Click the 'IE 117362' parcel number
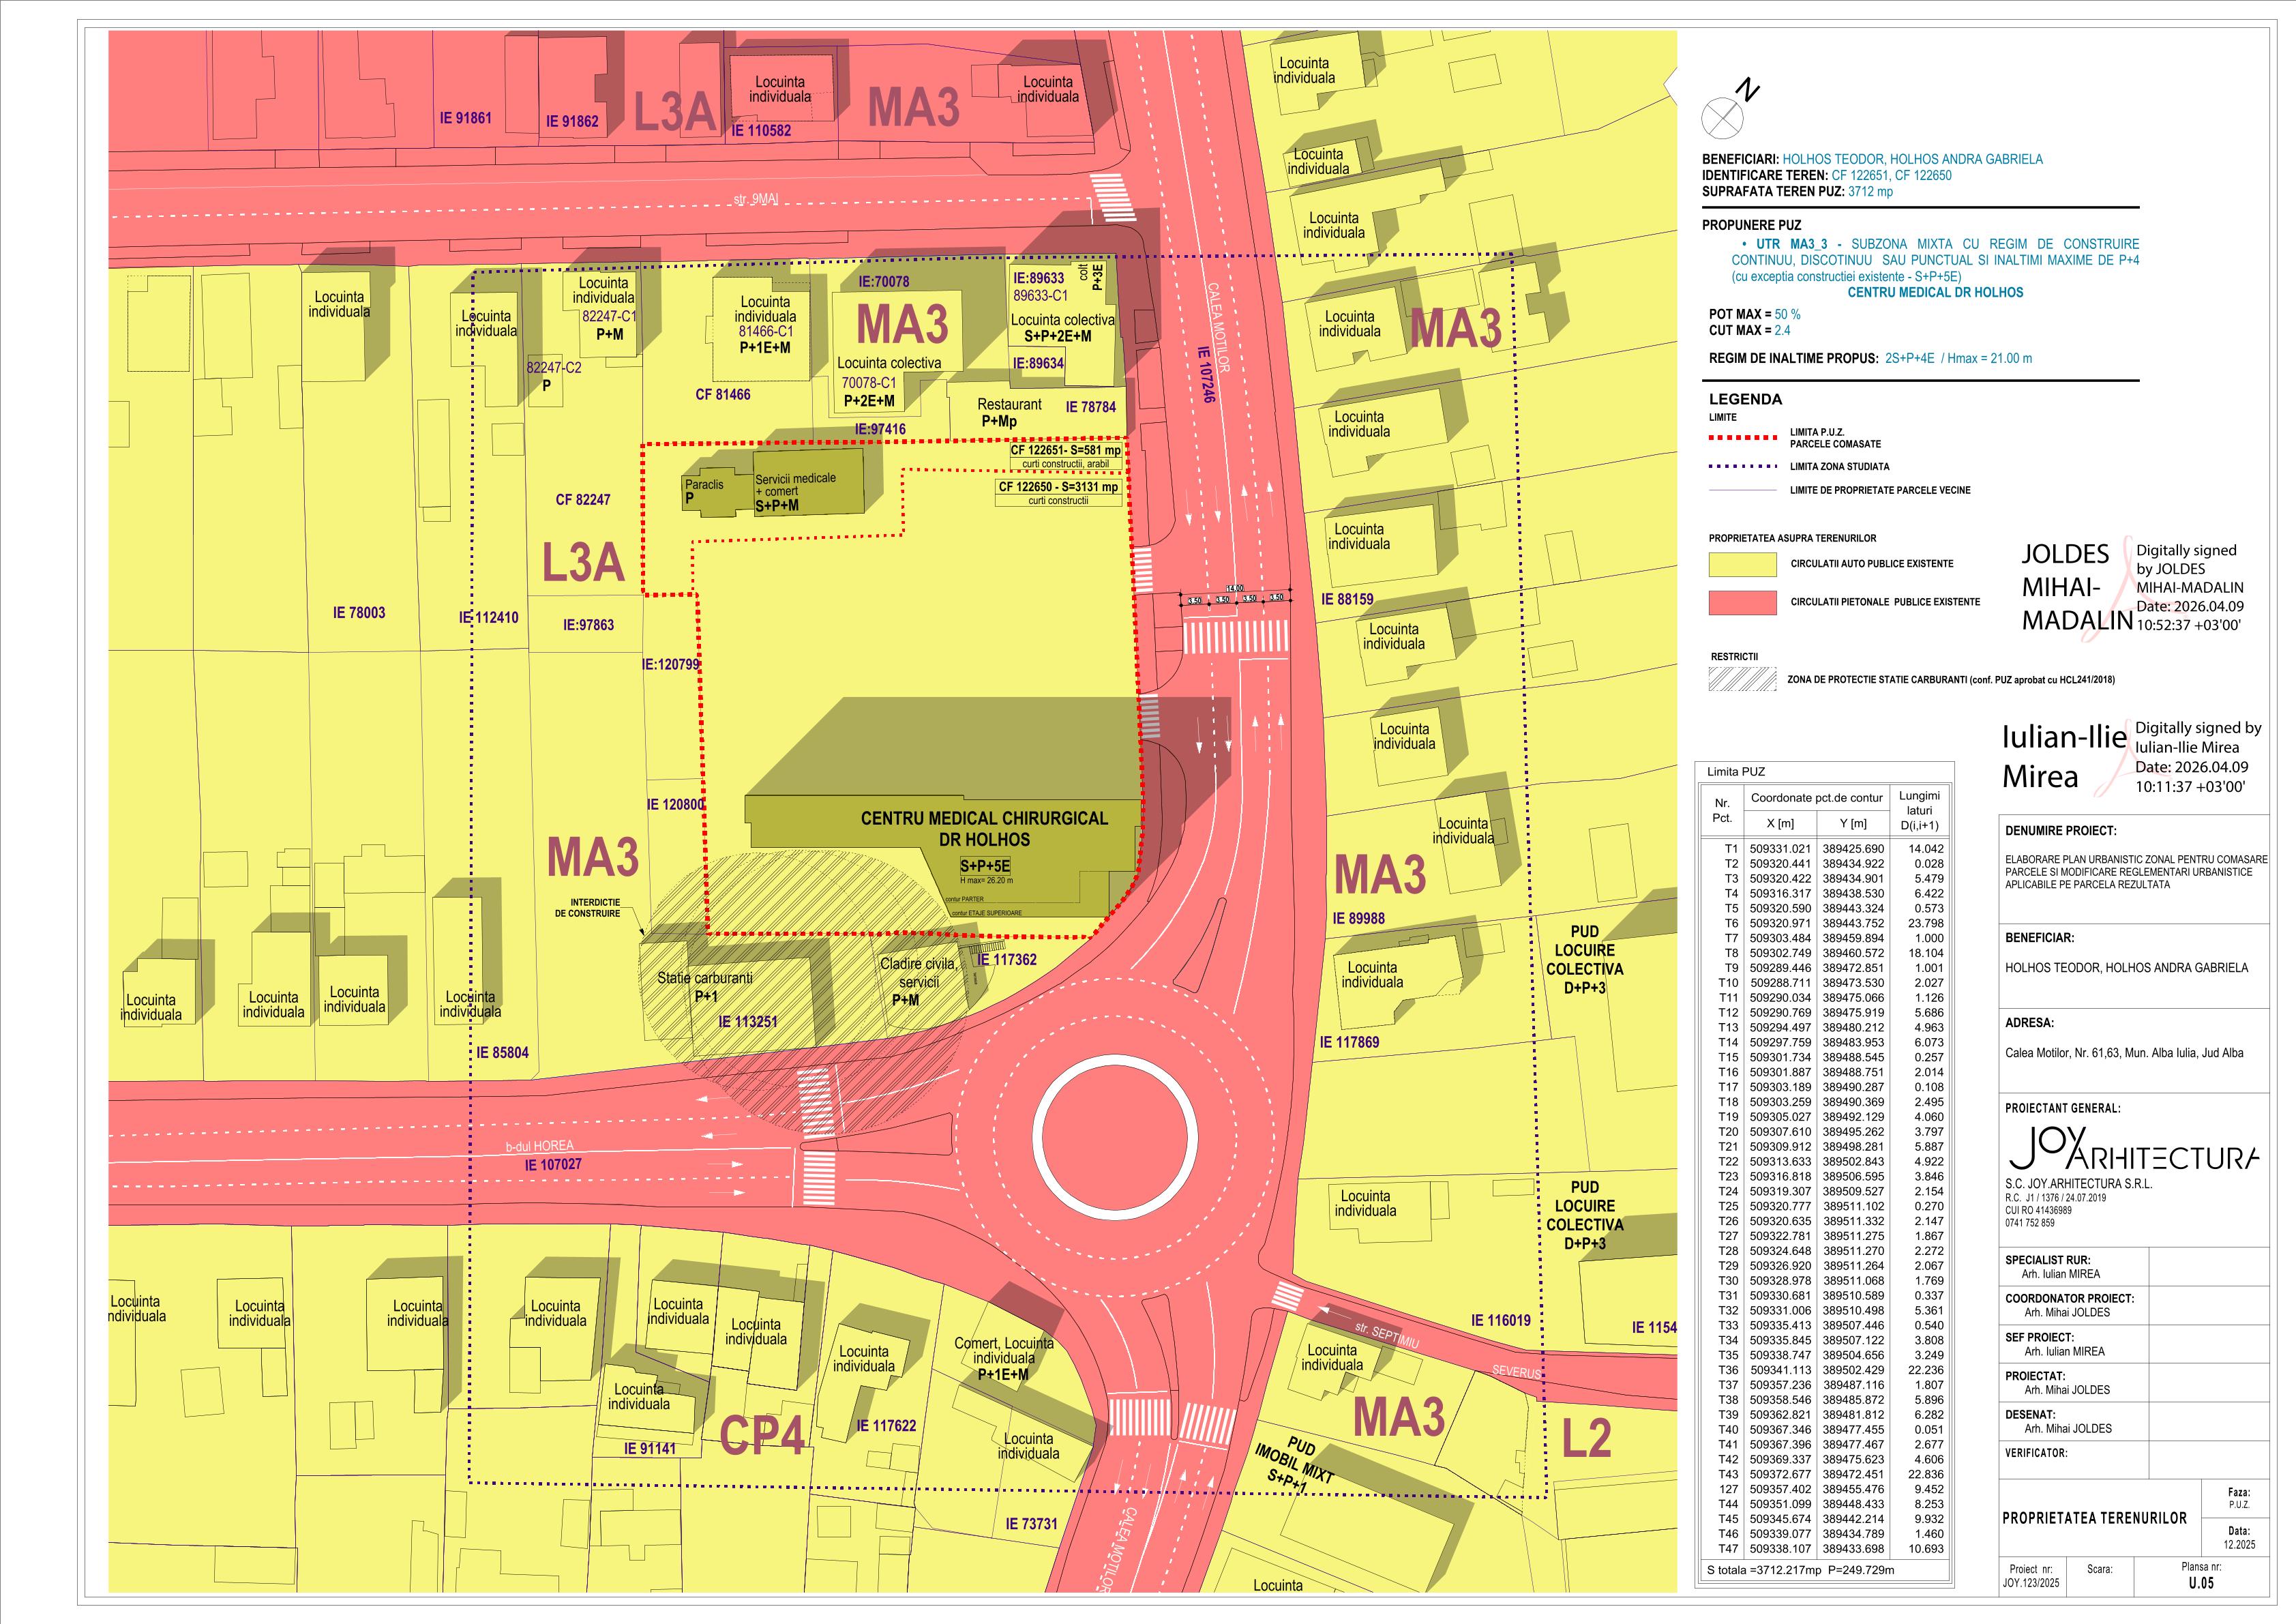The image size is (2296, 1624). pyautogui.click(x=1006, y=960)
